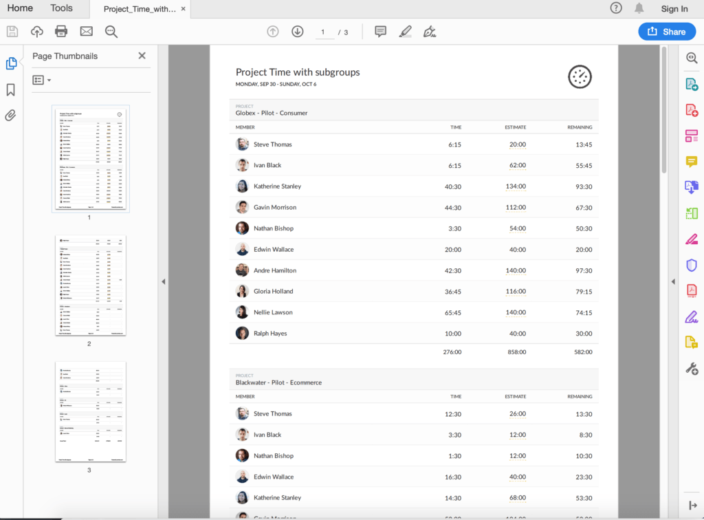
Task: Open More Tools with the wrench icon
Action: point(692,368)
